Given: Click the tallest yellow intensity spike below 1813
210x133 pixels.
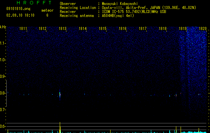Looking at the screenshot, I should 60,127.
